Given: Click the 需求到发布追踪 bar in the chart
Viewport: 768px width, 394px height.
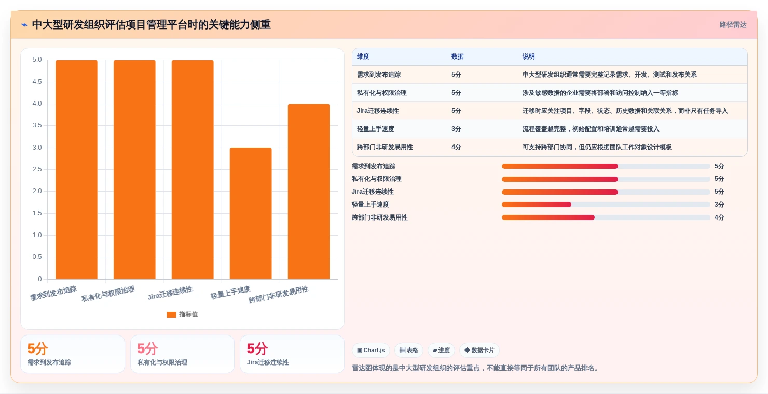Looking at the screenshot, I should click(x=76, y=169).
